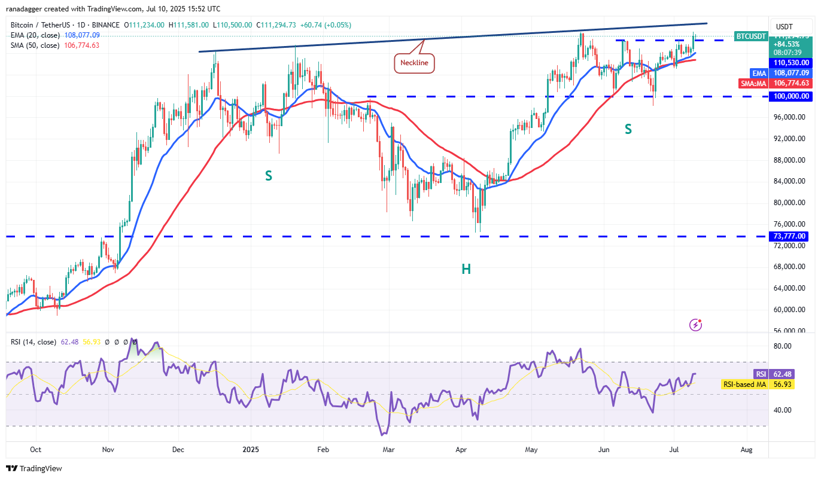Click the 110,530.00 price level label

coord(790,63)
